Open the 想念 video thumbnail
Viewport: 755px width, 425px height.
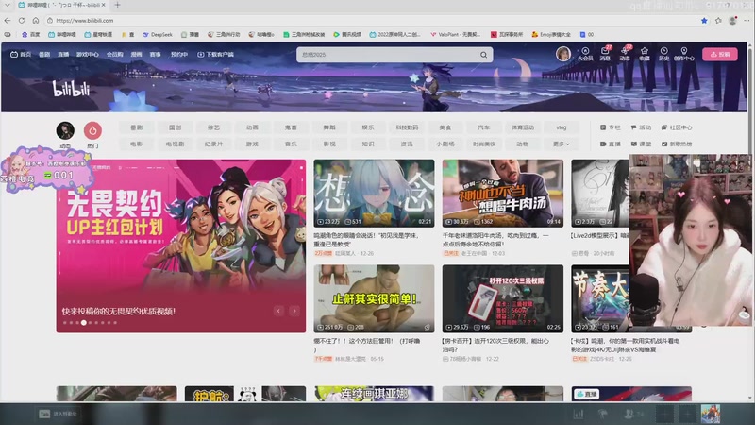point(374,194)
